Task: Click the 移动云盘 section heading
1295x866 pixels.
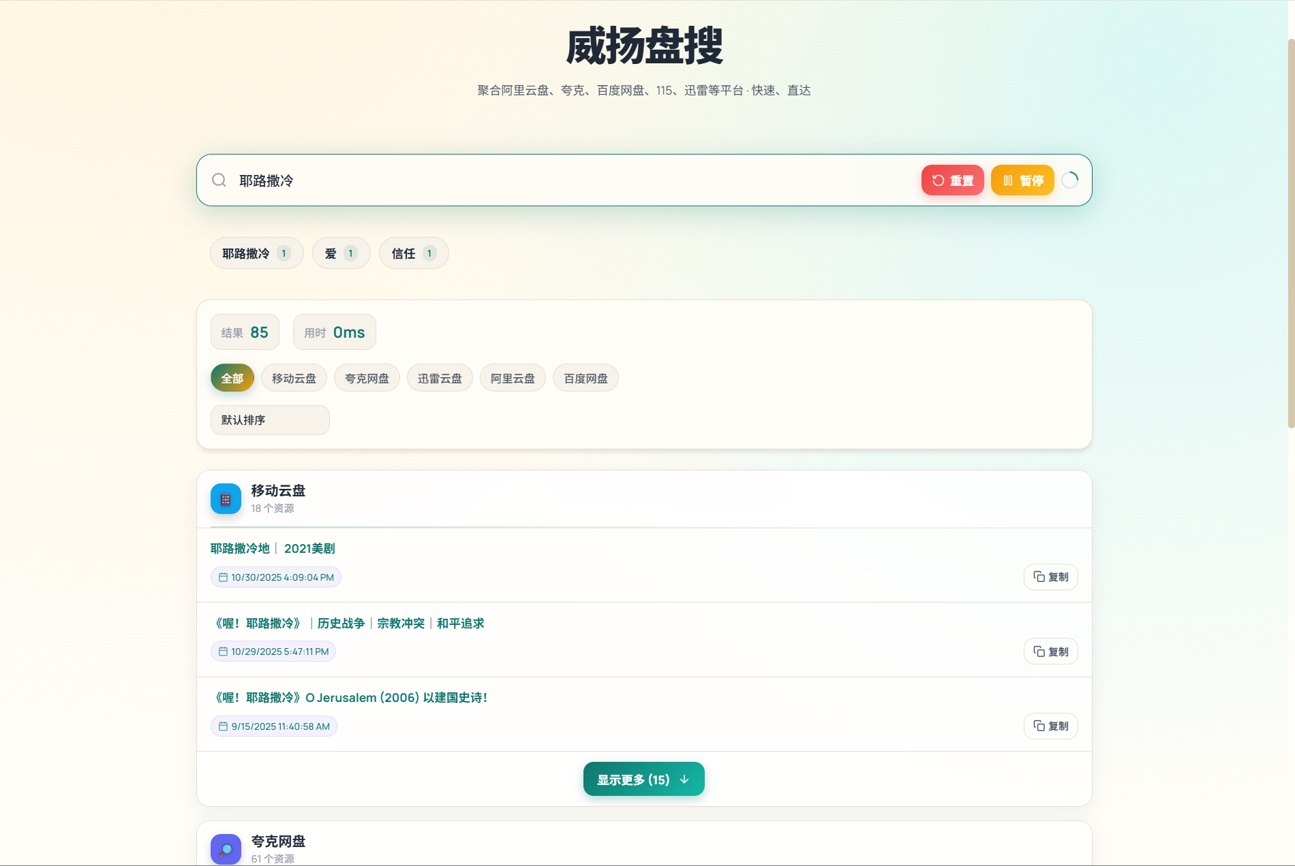Action: [x=278, y=490]
